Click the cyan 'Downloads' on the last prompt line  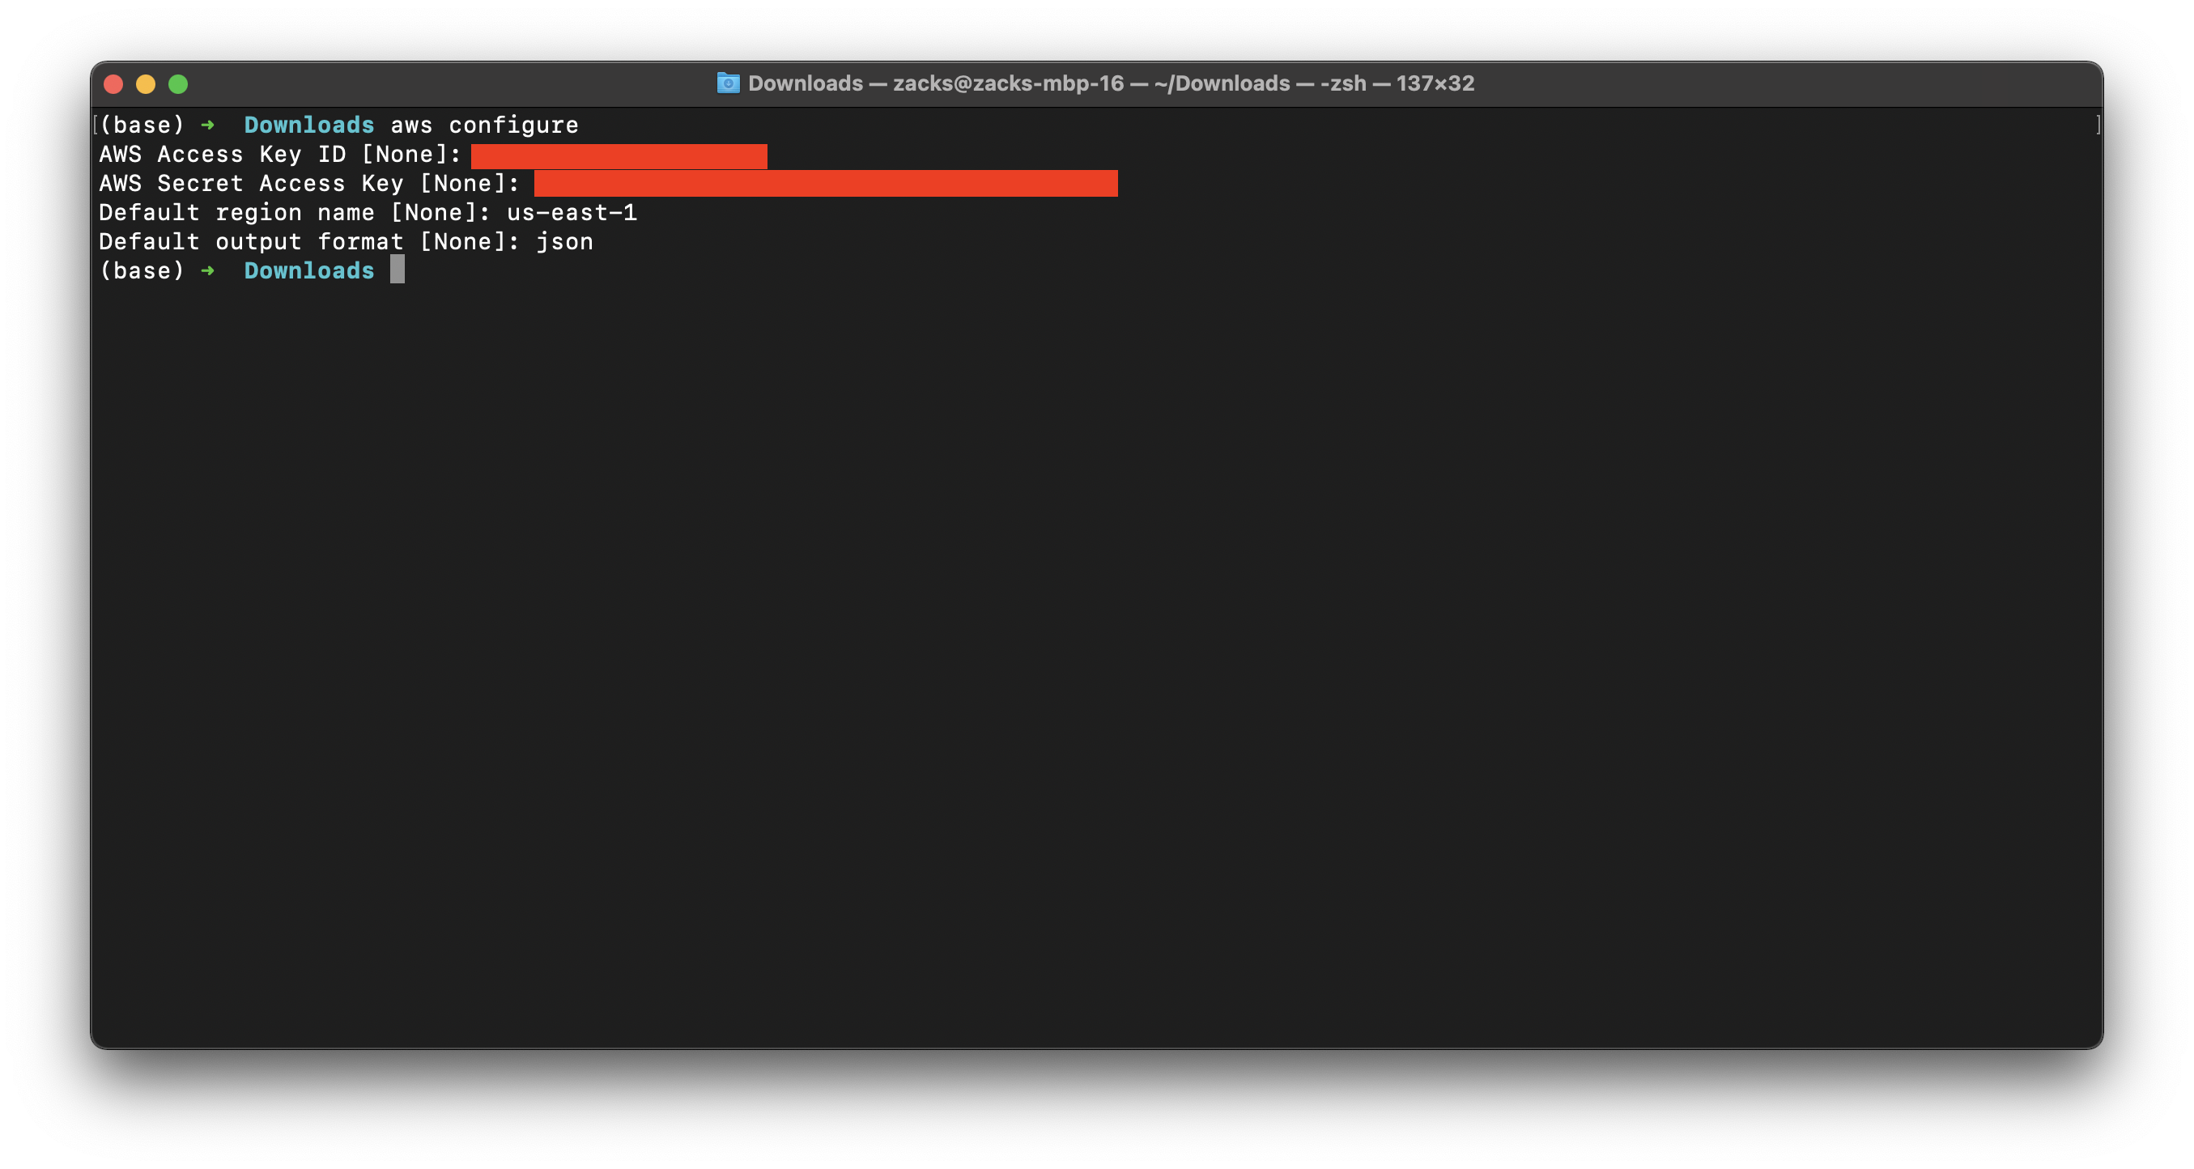pyautogui.click(x=308, y=270)
